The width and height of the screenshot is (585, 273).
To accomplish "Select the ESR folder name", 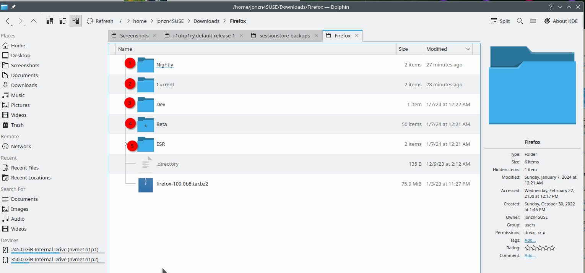I will click(x=161, y=144).
